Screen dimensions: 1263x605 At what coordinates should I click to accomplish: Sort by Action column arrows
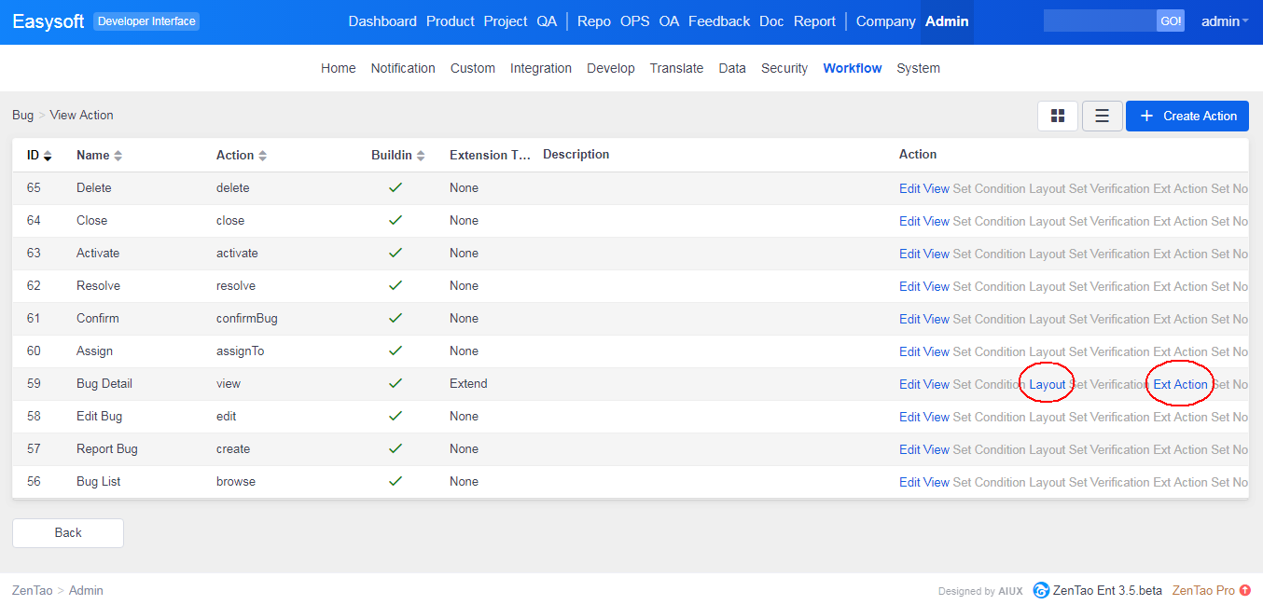point(263,156)
